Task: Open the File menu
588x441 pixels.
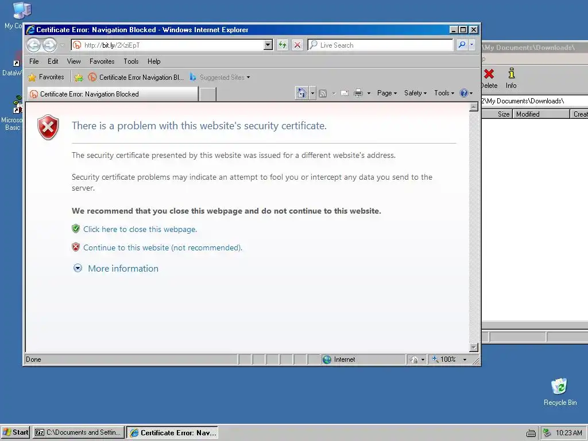Action: pos(34,61)
